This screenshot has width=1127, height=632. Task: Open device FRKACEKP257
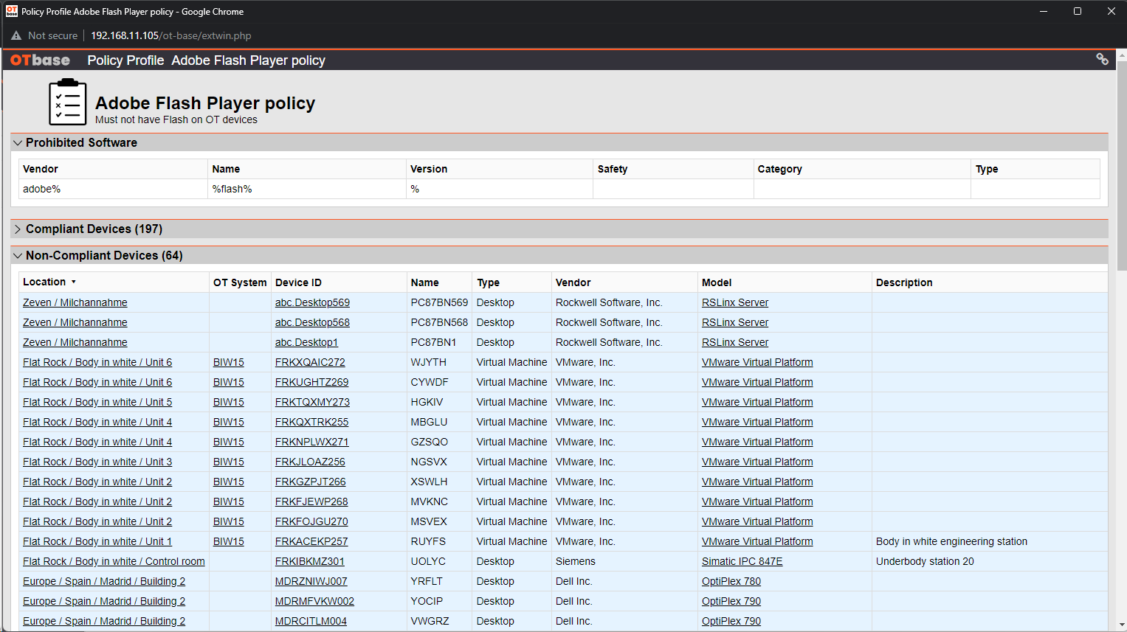311,541
